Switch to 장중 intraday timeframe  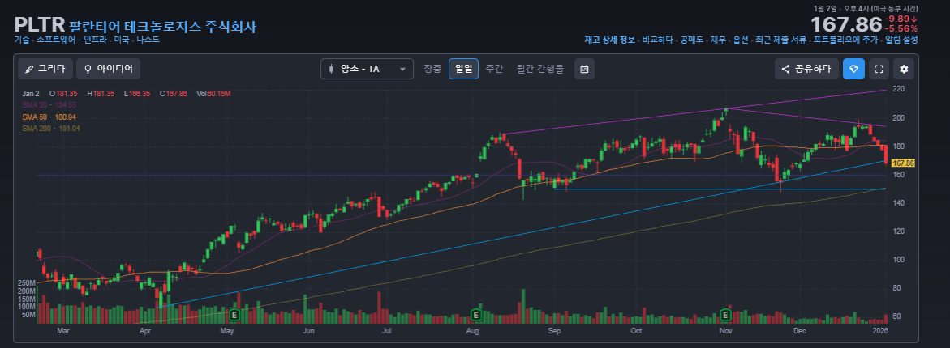click(432, 69)
